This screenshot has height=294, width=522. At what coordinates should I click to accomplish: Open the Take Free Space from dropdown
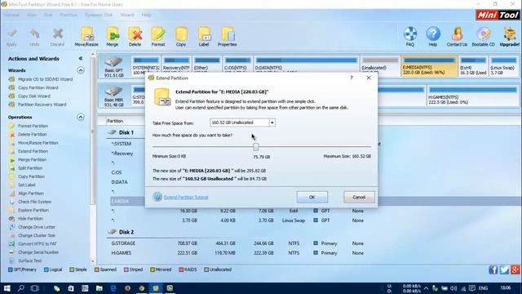[x=272, y=122]
